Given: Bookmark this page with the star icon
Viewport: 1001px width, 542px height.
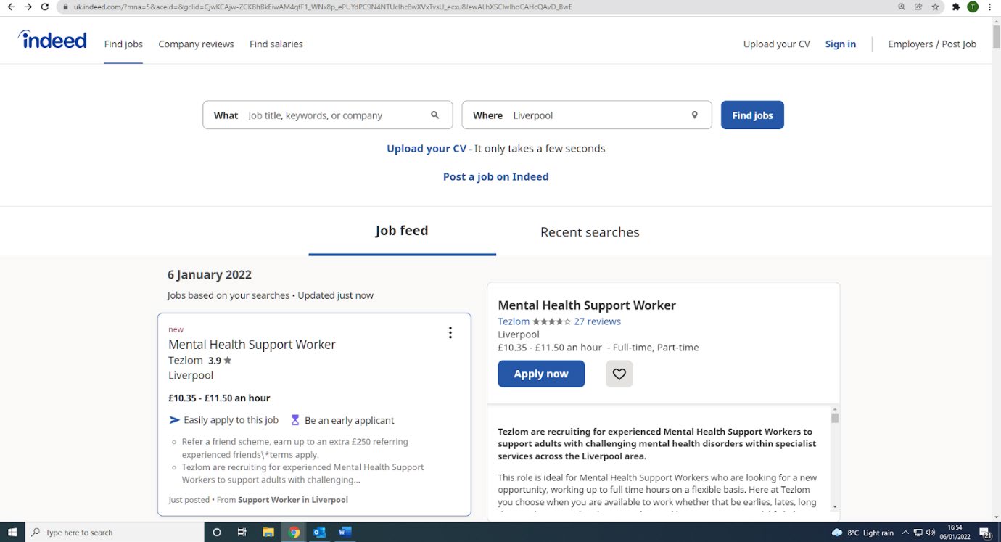Looking at the screenshot, I should (936, 7).
